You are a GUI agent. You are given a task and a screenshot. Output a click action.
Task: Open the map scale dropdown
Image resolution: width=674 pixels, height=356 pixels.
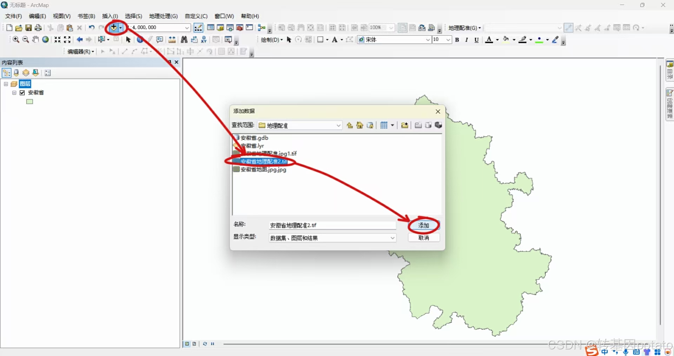click(x=187, y=27)
